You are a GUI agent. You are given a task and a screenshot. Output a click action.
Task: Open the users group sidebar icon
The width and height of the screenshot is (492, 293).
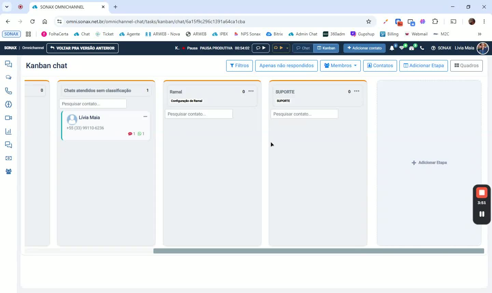pos(9,172)
